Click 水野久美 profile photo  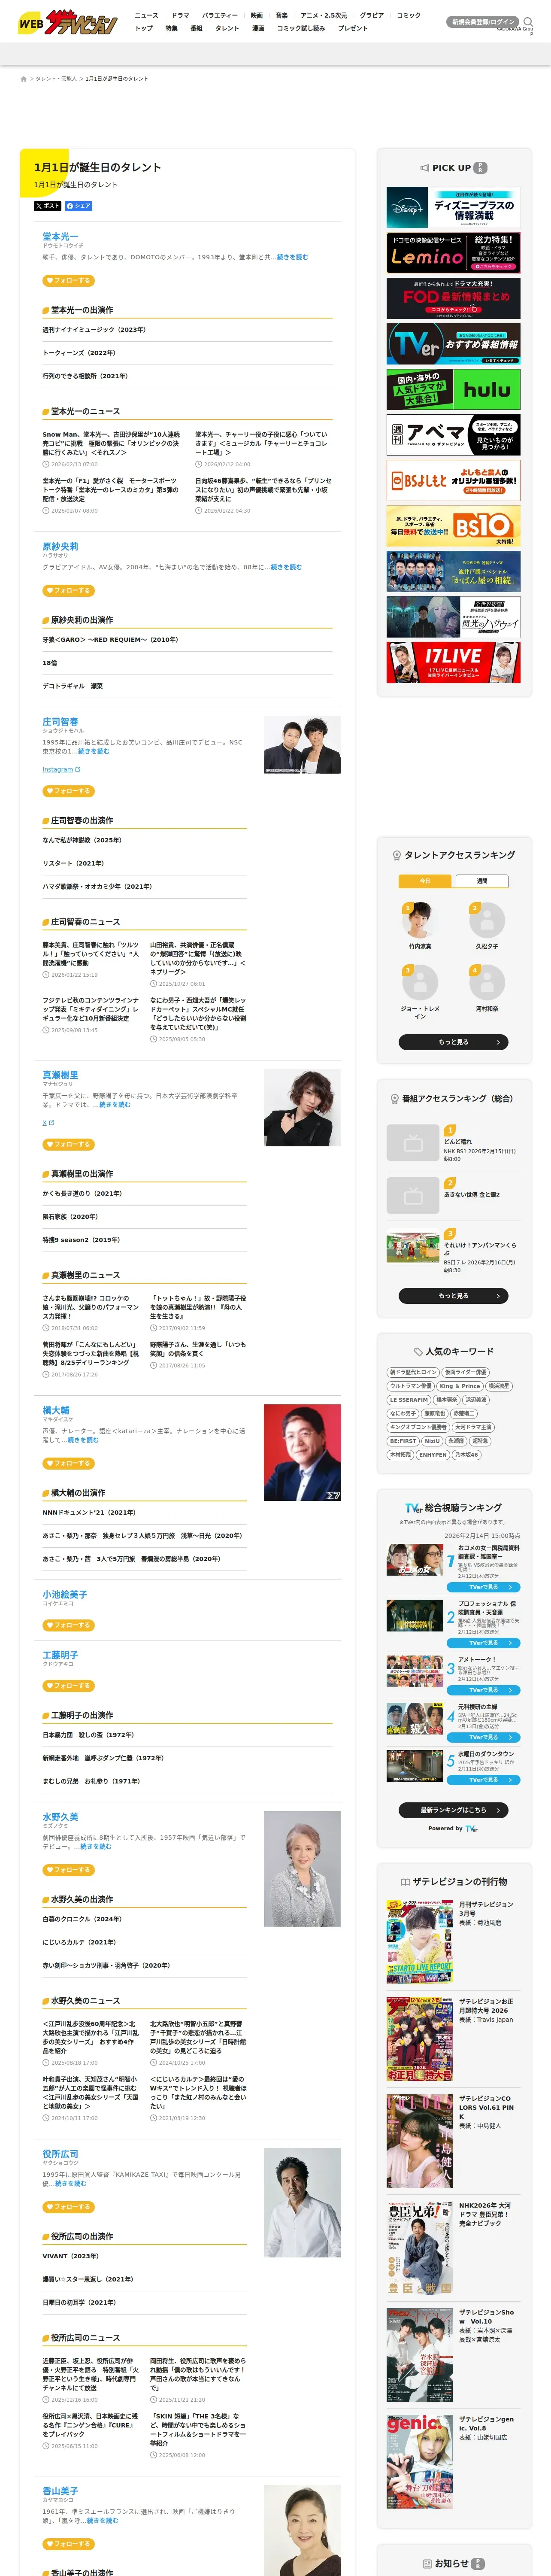[302, 1869]
